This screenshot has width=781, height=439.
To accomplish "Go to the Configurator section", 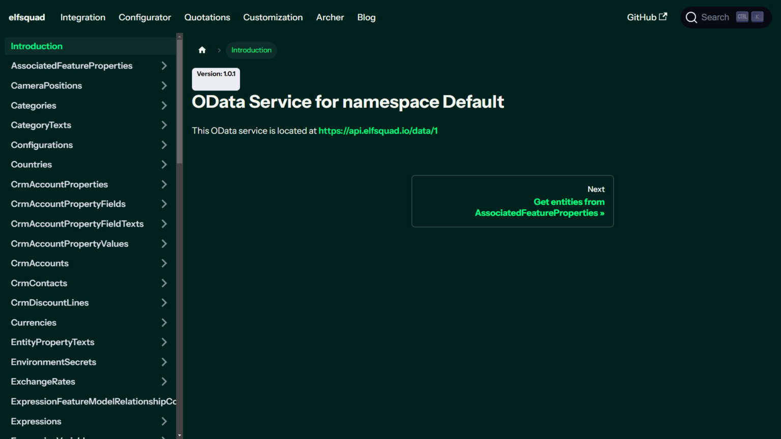I will [145, 17].
